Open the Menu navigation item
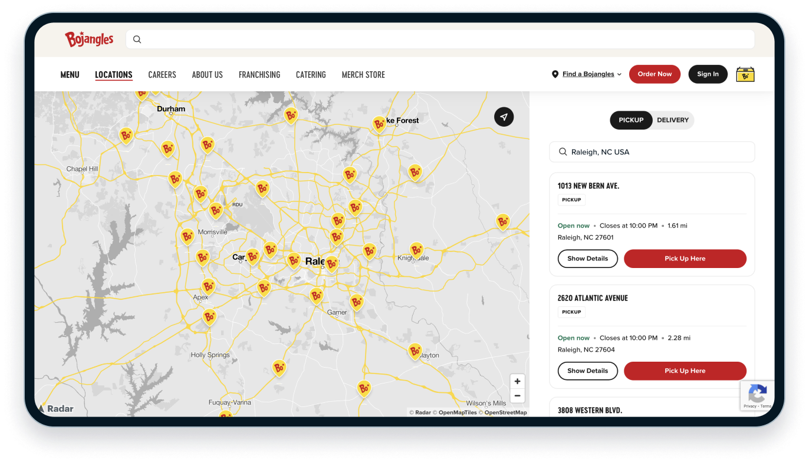The image size is (809, 463). pos(70,75)
